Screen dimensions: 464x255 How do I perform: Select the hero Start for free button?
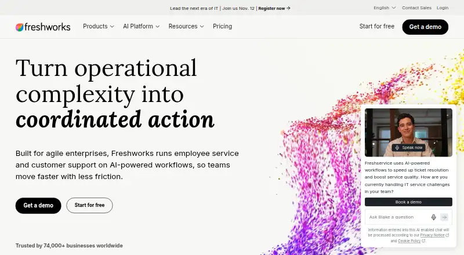(89, 205)
